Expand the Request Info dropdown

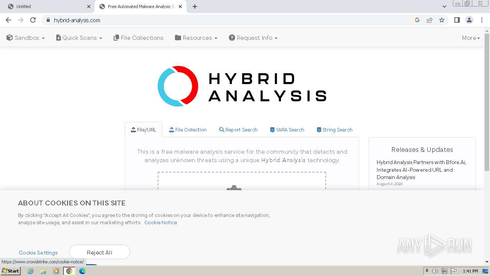click(x=253, y=38)
